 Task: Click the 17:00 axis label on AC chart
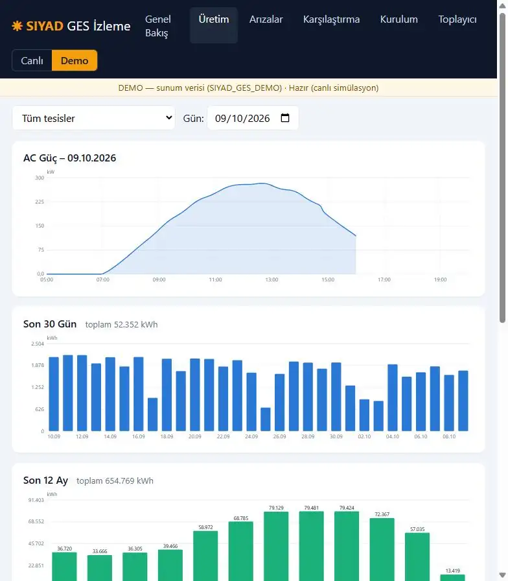(x=384, y=279)
